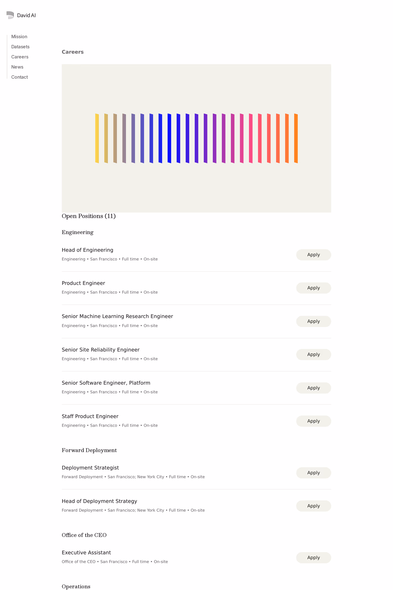This screenshot has width=393, height=590.
Task: Open the Senior Site Reliability Engineer title
Action: pos(100,350)
